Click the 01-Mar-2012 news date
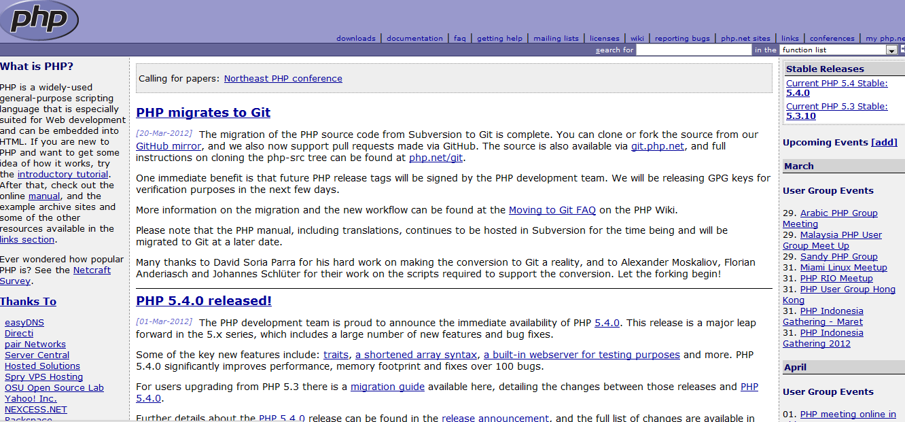Screen dimensions: 905x422 (164, 321)
